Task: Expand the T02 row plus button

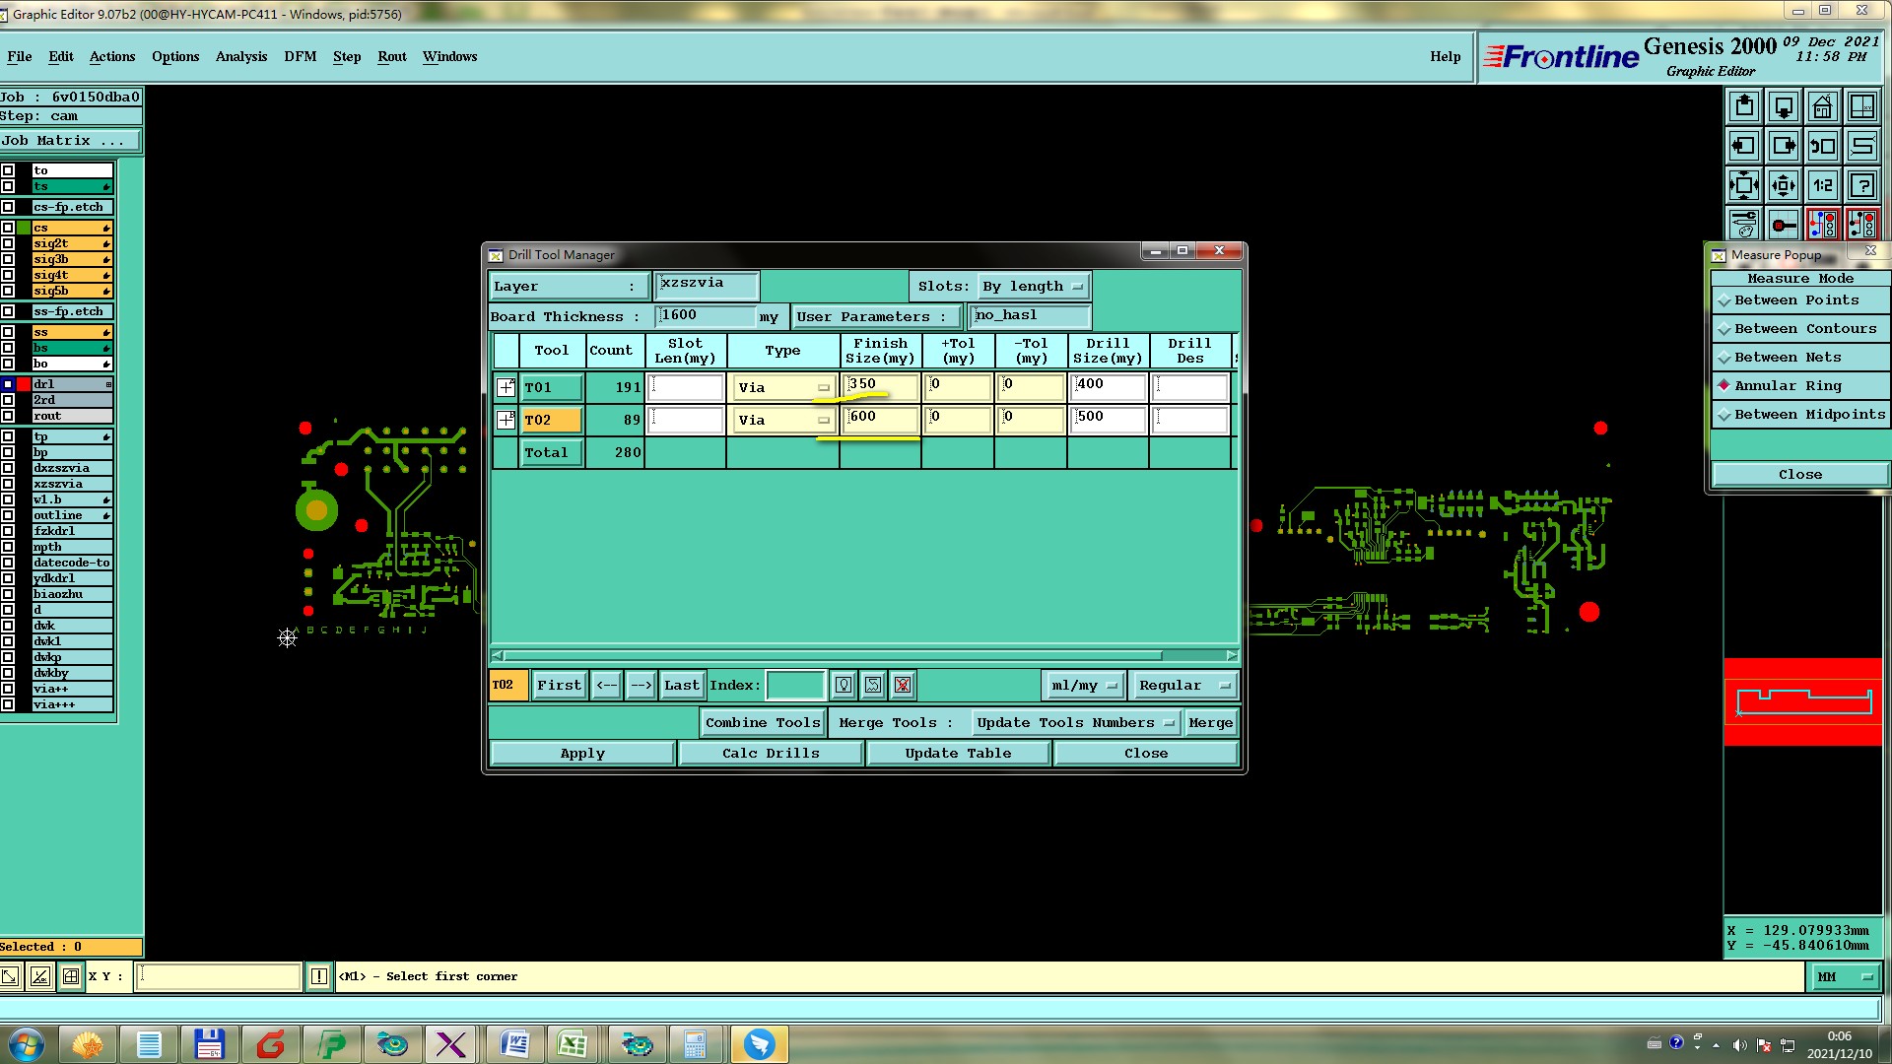Action: [506, 420]
